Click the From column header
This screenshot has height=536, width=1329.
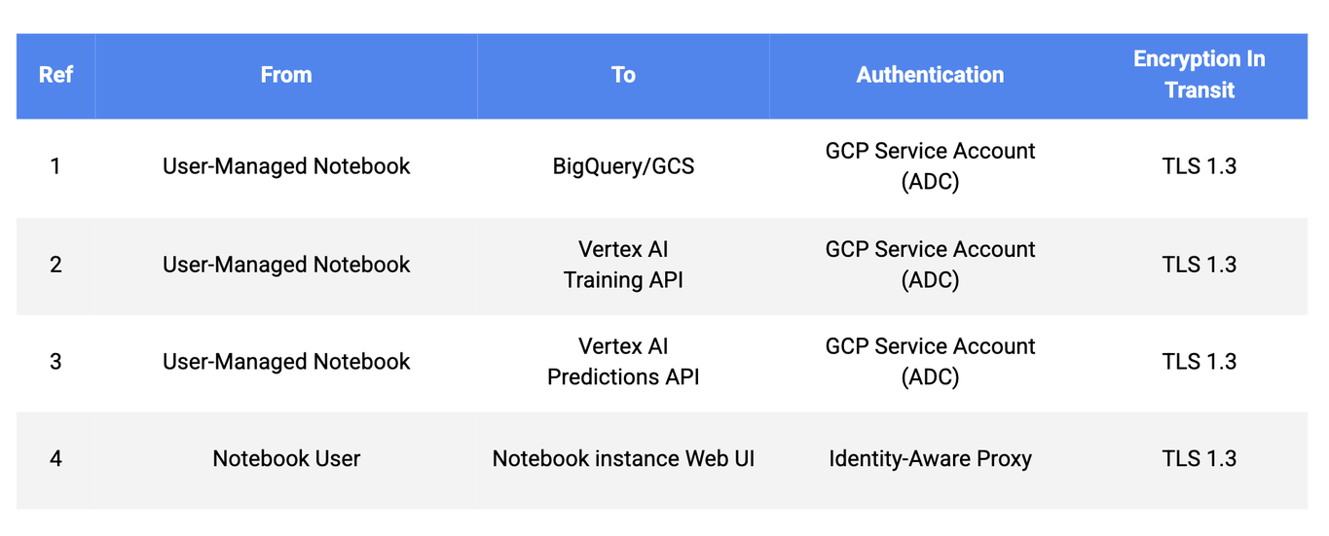[x=286, y=76]
